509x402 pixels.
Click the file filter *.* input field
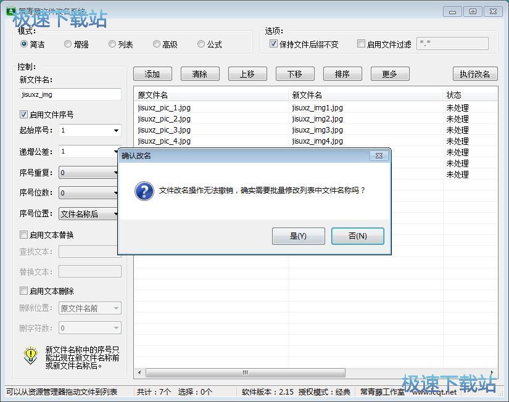[452, 44]
